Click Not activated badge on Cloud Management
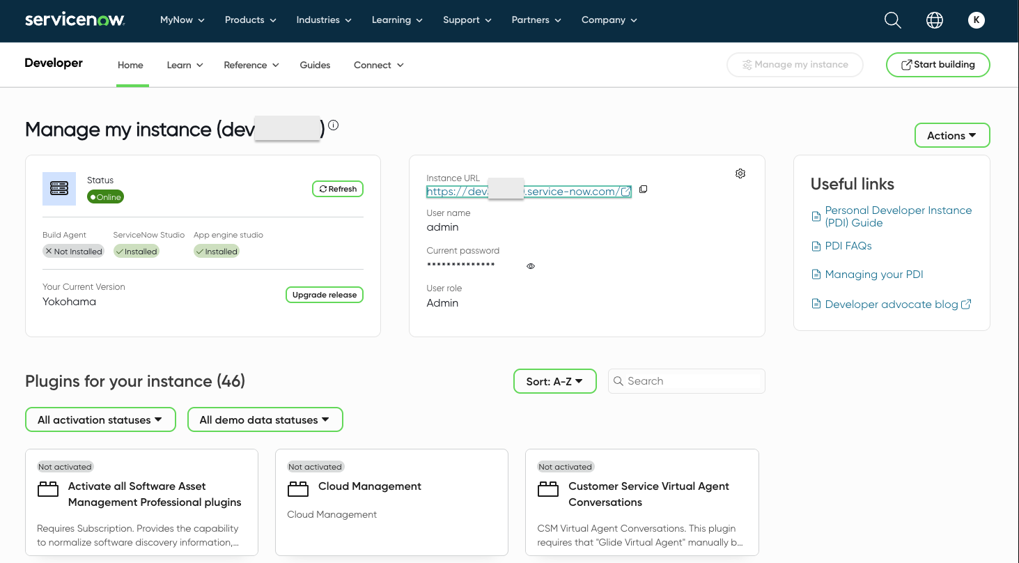This screenshot has width=1019, height=563. tap(316, 467)
